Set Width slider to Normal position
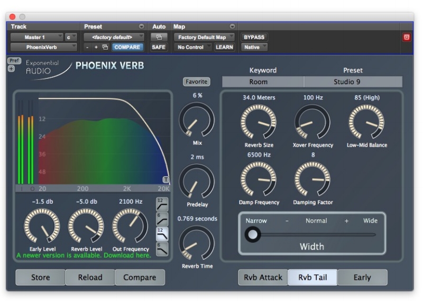 tap(316, 234)
